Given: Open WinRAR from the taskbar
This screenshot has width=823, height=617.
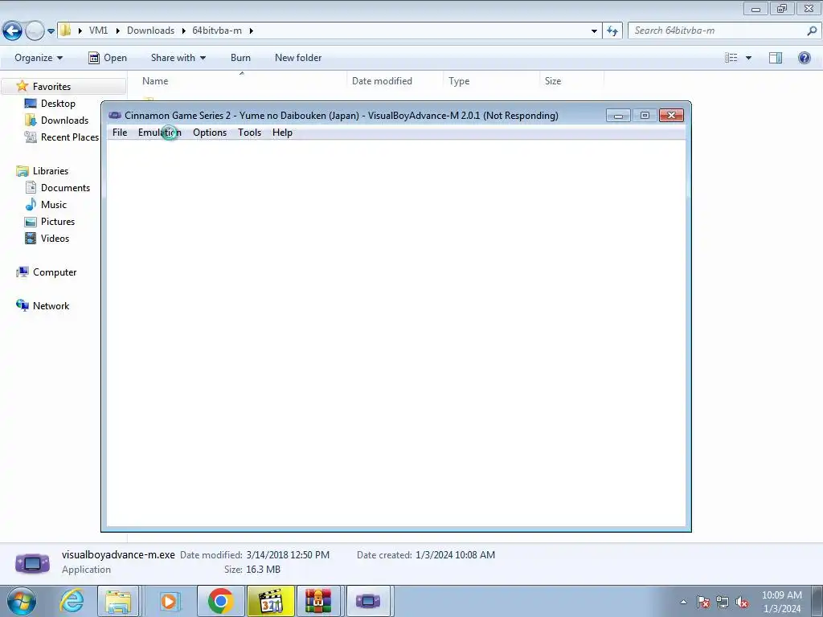Looking at the screenshot, I should pyautogui.click(x=318, y=601).
